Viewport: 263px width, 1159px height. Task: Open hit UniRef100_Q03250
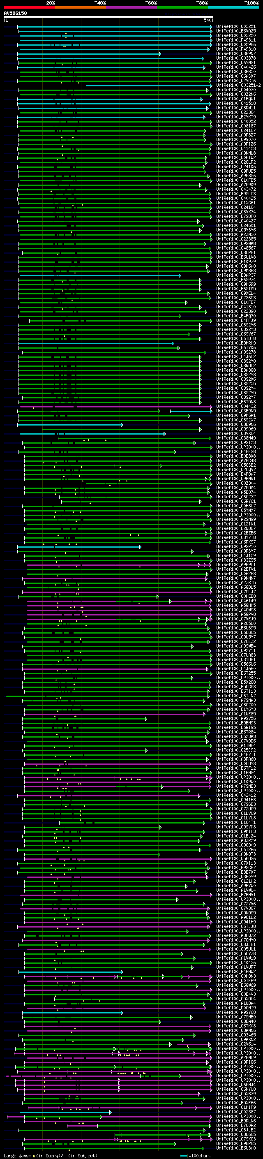(235, 35)
